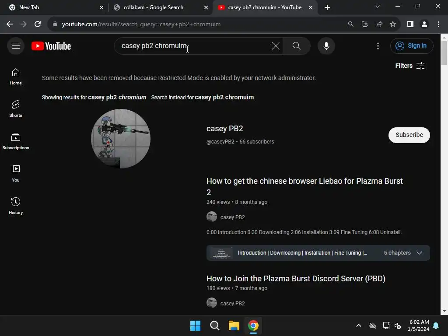Open the YouTube guide hamburger menu
Image resolution: width=448 pixels, height=336 pixels.
pyautogui.click(x=16, y=45)
